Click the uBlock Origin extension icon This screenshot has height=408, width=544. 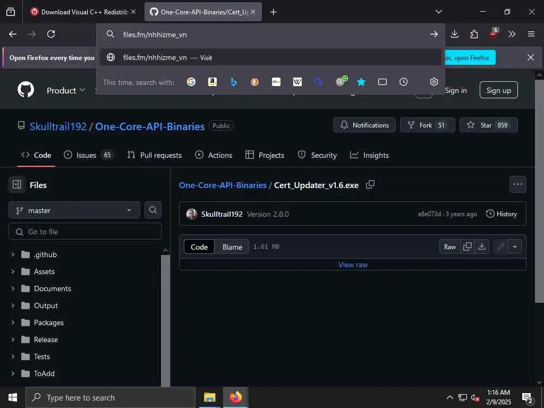pos(494,33)
